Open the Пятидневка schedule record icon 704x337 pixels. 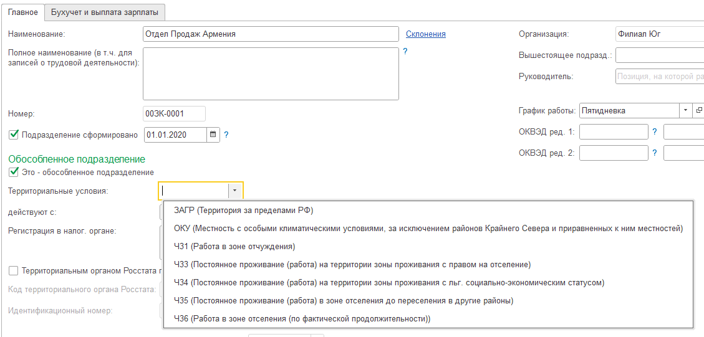[699, 110]
